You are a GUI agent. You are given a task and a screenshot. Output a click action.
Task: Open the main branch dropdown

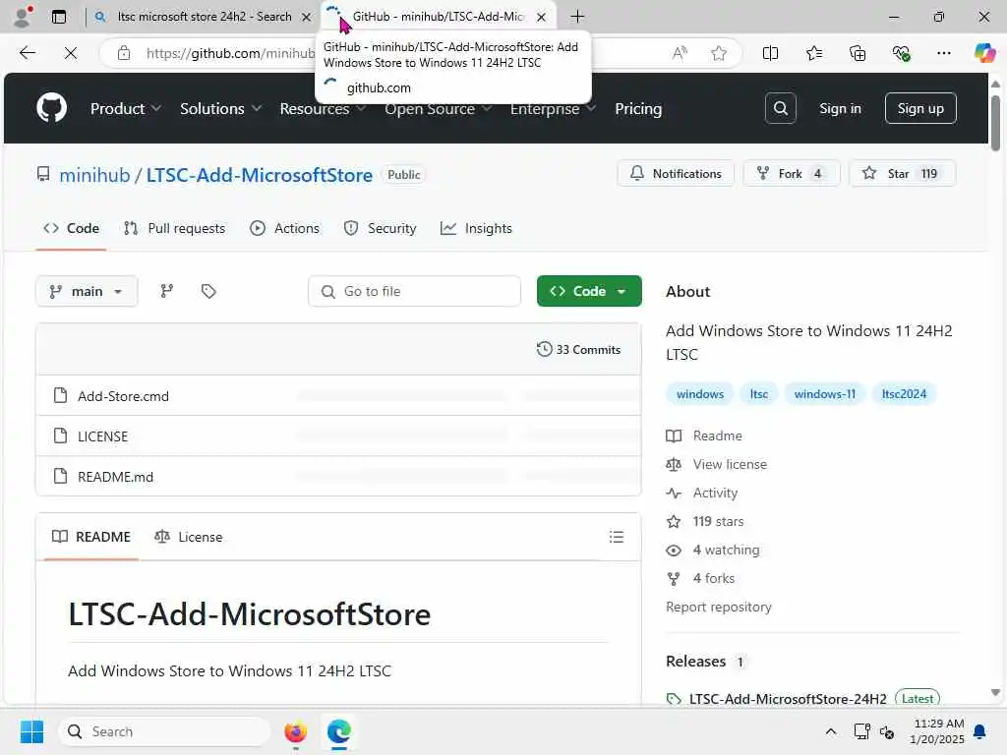tap(87, 291)
